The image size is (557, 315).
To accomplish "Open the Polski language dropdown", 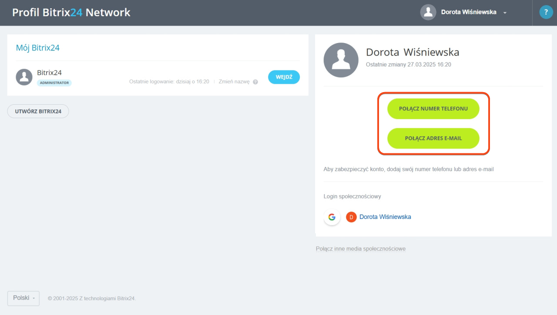I will [23, 298].
